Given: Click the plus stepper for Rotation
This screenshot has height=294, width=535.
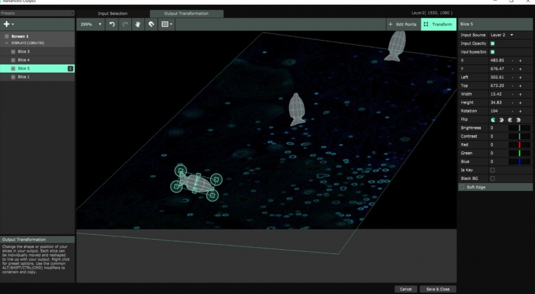Looking at the screenshot, I should pos(520,111).
